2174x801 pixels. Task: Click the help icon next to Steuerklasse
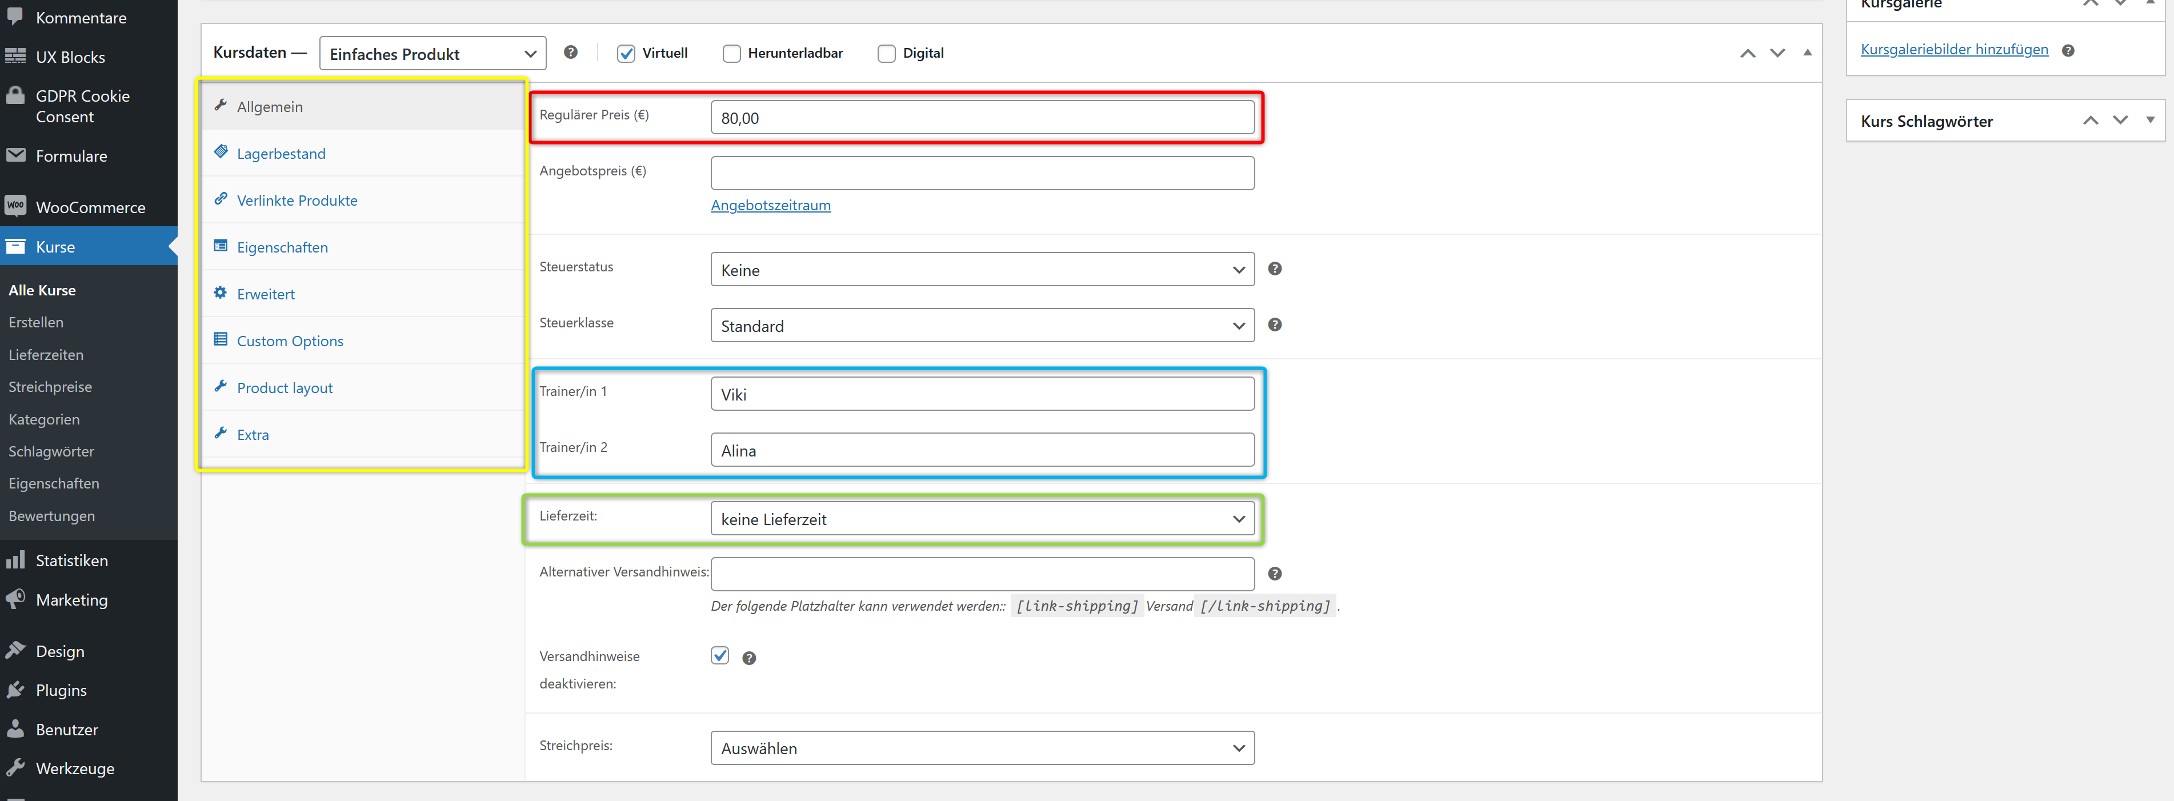coord(1275,325)
